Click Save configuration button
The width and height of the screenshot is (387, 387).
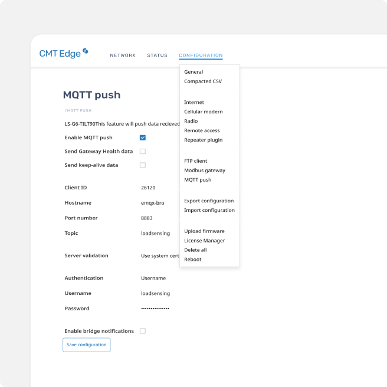[87, 345]
